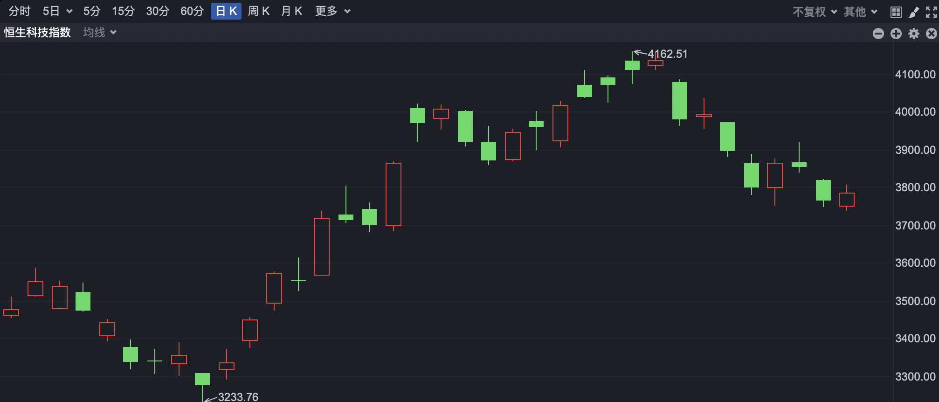Switch to 月K monthly candlestick view
The width and height of the screenshot is (939, 402).
point(291,11)
